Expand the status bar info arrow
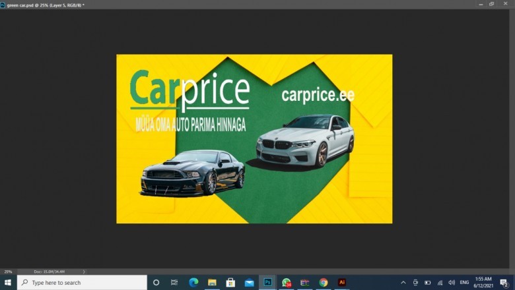This screenshot has height=290, width=515. [x=84, y=272]
